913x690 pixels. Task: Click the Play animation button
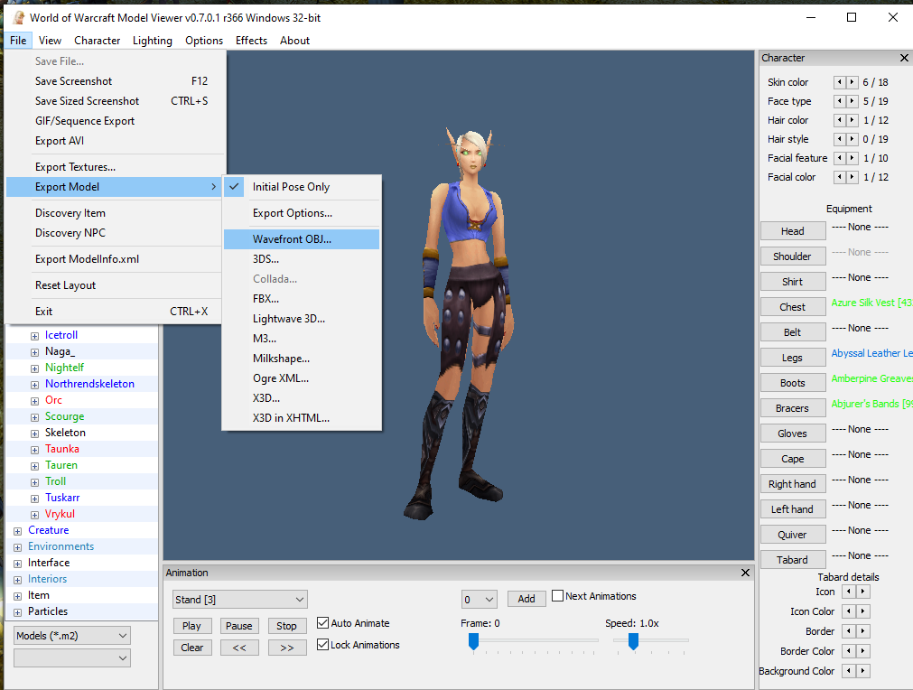pyautogui.click(x=191, y=626)
